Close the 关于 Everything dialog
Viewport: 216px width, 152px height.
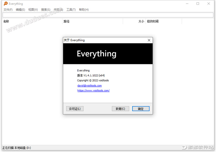[149, 40]
